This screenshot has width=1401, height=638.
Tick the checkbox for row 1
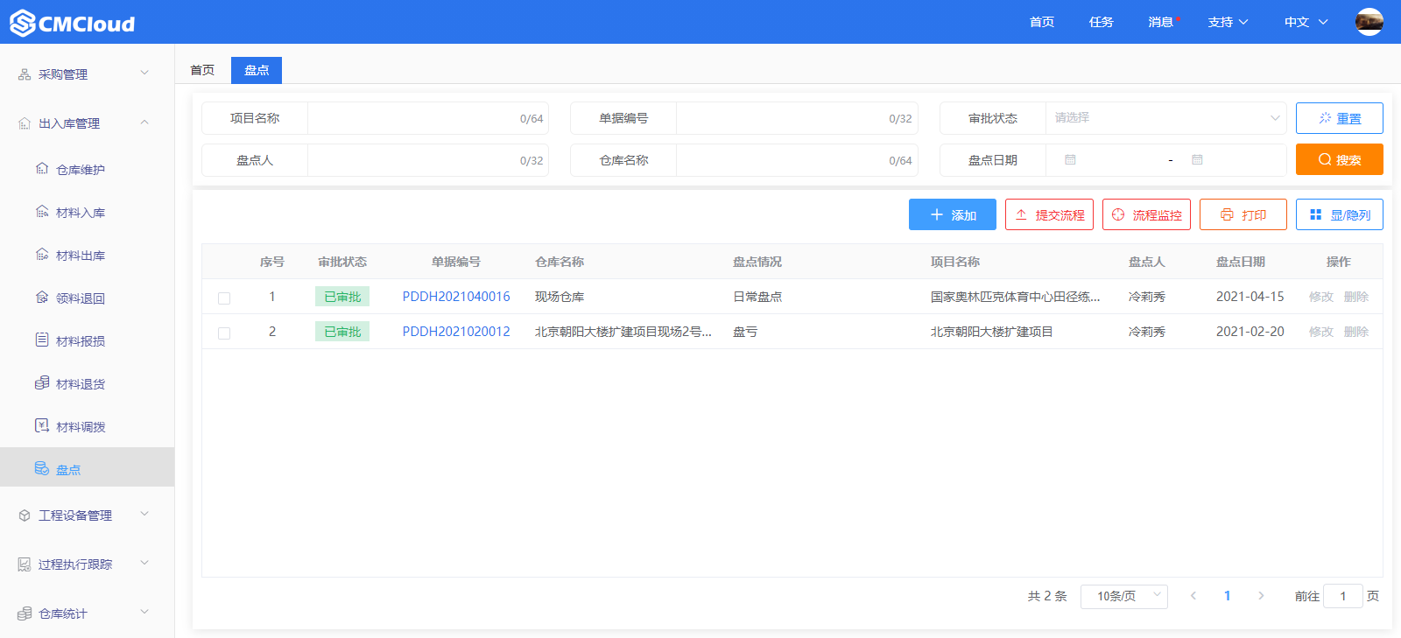point(224,298)
